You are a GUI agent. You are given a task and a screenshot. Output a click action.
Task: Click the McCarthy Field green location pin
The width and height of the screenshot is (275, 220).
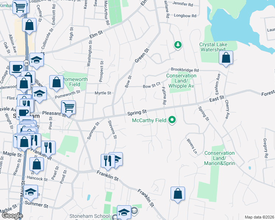pos(172,121)
